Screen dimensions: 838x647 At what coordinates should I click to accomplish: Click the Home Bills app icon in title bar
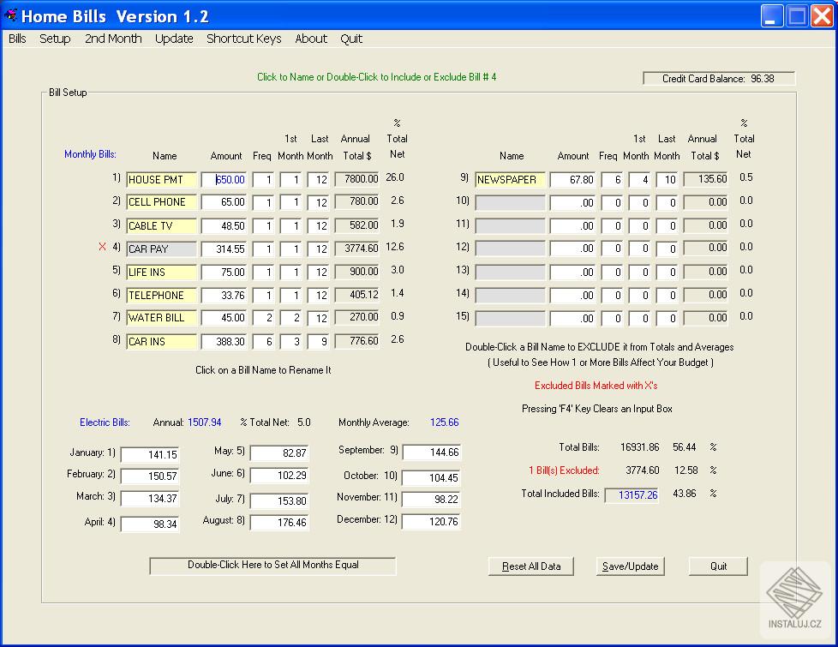tap(10, 15)
